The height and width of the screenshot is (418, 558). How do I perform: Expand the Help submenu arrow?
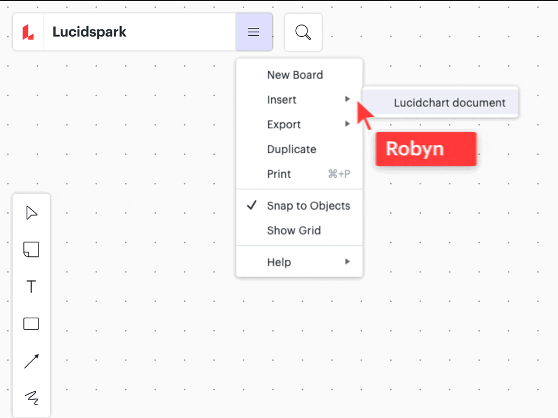347,261
